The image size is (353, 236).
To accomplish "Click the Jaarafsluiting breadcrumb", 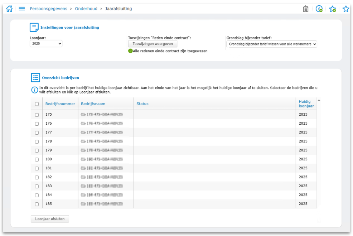I will [x=119, y=9].
